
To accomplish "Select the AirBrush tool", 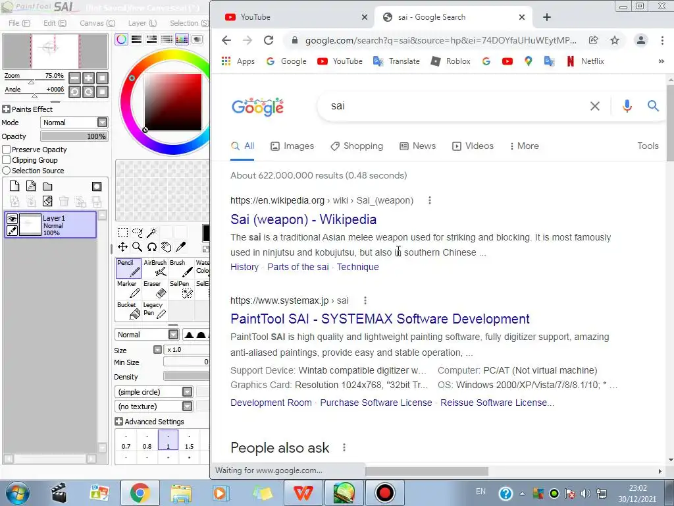I will click(155, 268).
